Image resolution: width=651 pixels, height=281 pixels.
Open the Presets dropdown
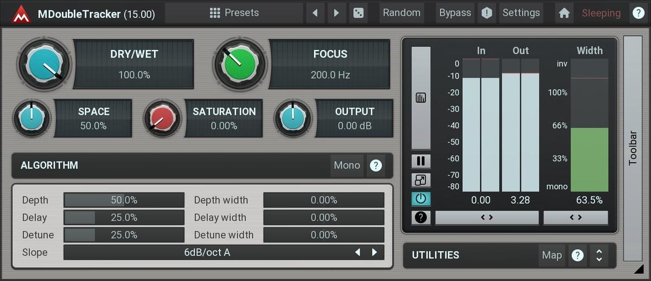pyautogui.click(x=234, y=13)
